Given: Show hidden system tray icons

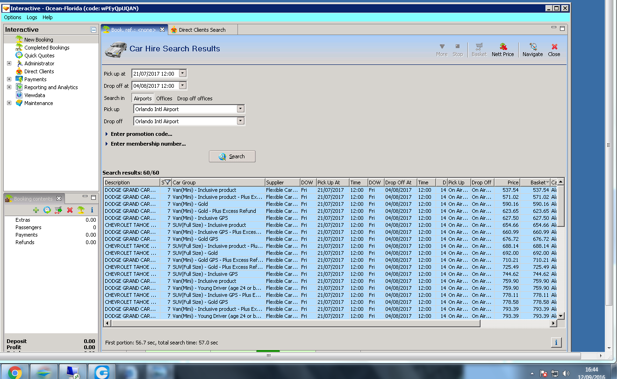Looking at the screenshot, I should point(533,374).
